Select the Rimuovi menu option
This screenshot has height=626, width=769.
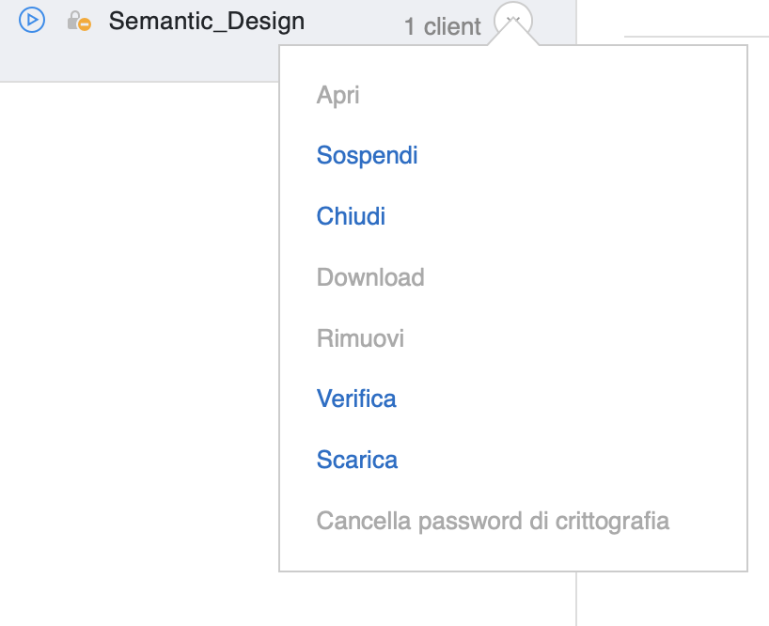360,338
